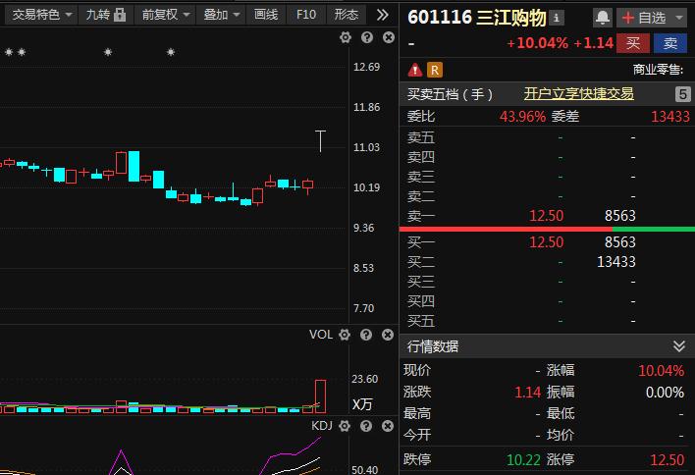The height and width of the screenshot is (475, 695).
Task: Open VOL indicator help icon
Action: point(366,335)
